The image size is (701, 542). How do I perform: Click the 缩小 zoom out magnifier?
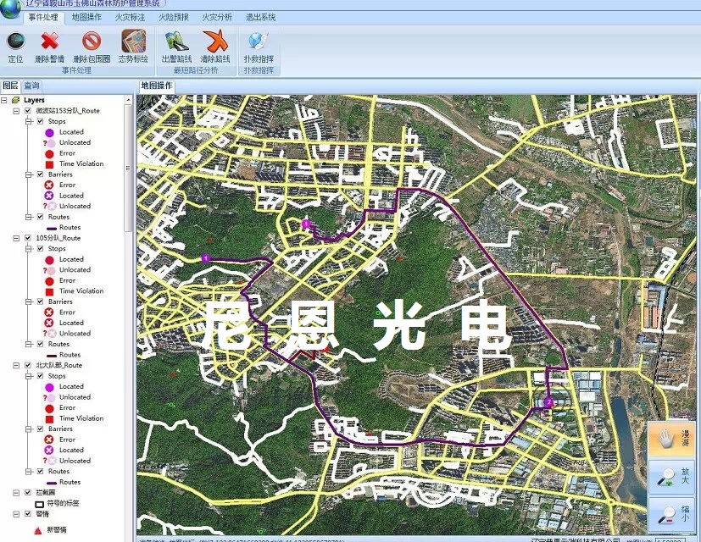[671, 513]
